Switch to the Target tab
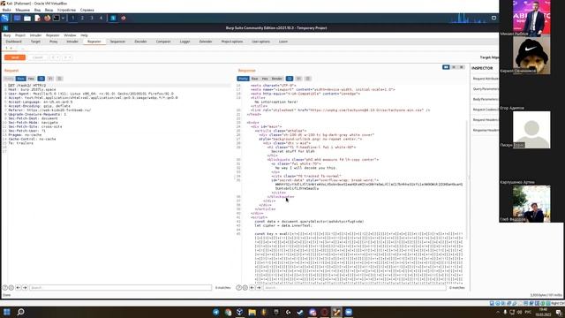The width and height of the screenshot is (565, 318). click(35, 42)
